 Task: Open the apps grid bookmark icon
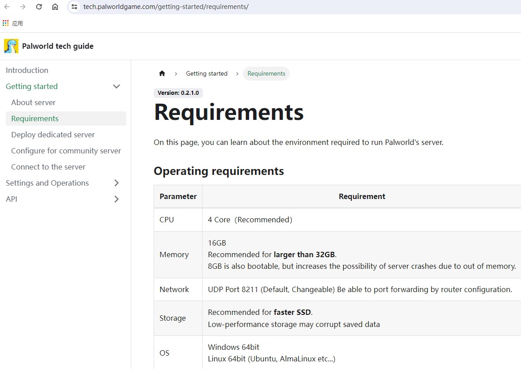click(5, 23)
